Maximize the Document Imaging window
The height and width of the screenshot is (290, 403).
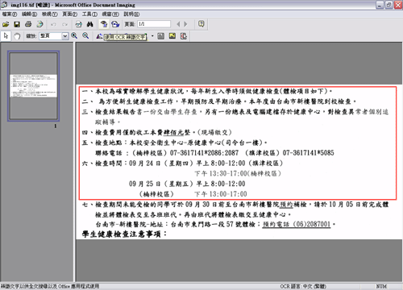coord(388,5)
